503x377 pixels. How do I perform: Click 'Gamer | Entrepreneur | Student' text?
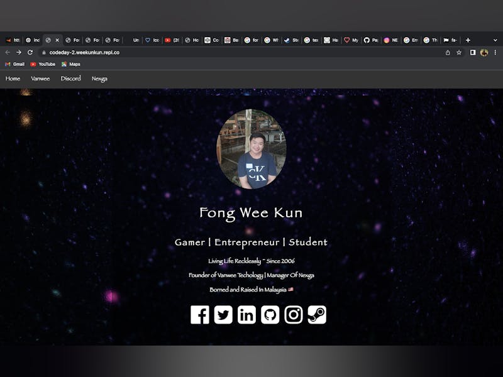pos(251,243)
